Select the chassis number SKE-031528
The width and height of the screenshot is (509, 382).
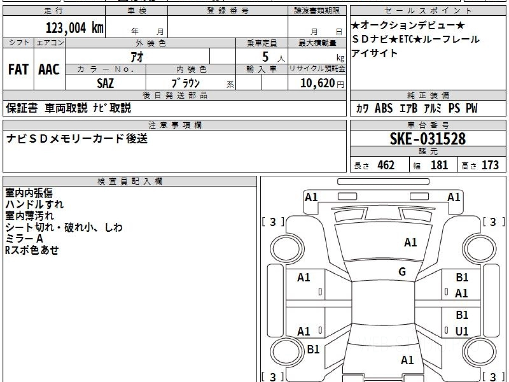[x=428, y=139]
